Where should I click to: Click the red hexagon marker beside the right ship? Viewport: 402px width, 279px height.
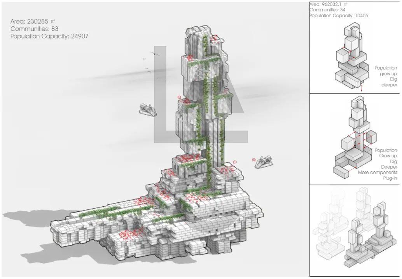[254, 160]
